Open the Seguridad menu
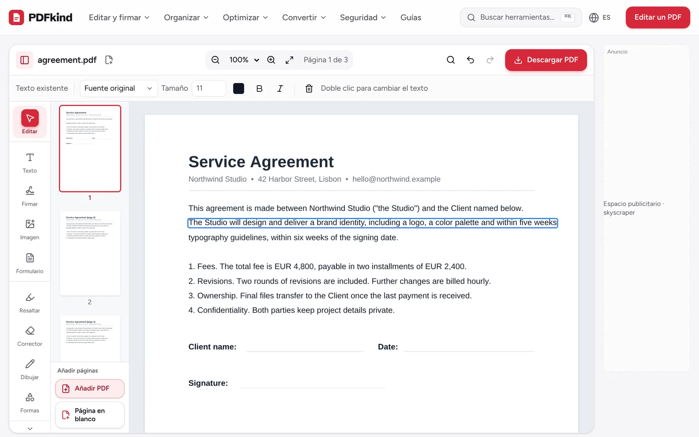 tap(363, 17)
